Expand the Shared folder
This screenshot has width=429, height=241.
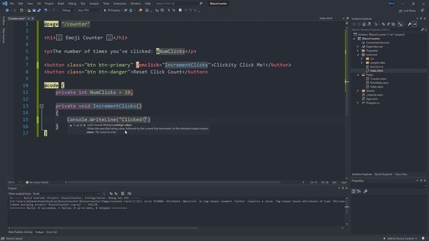pos(358,91)
